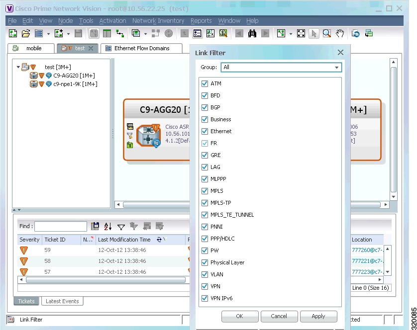
Task: Click Cancel in the Link Filter dialog
Action: [279, 316]
